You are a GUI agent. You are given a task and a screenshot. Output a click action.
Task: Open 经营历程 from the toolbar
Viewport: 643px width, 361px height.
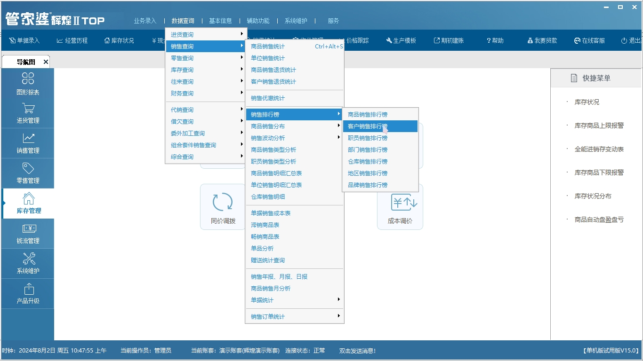(72, 40)
